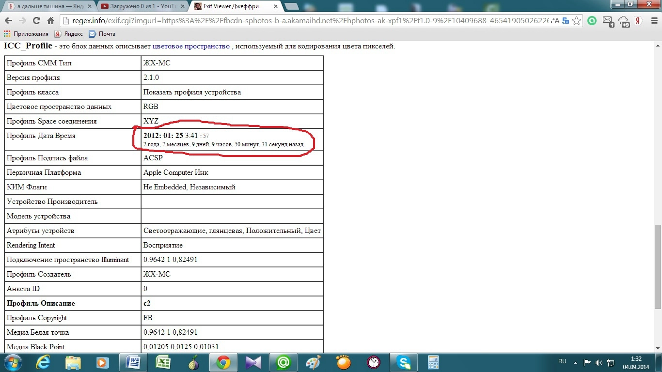Open the mail envelope extension icon
662x372 pixels.
608,21
